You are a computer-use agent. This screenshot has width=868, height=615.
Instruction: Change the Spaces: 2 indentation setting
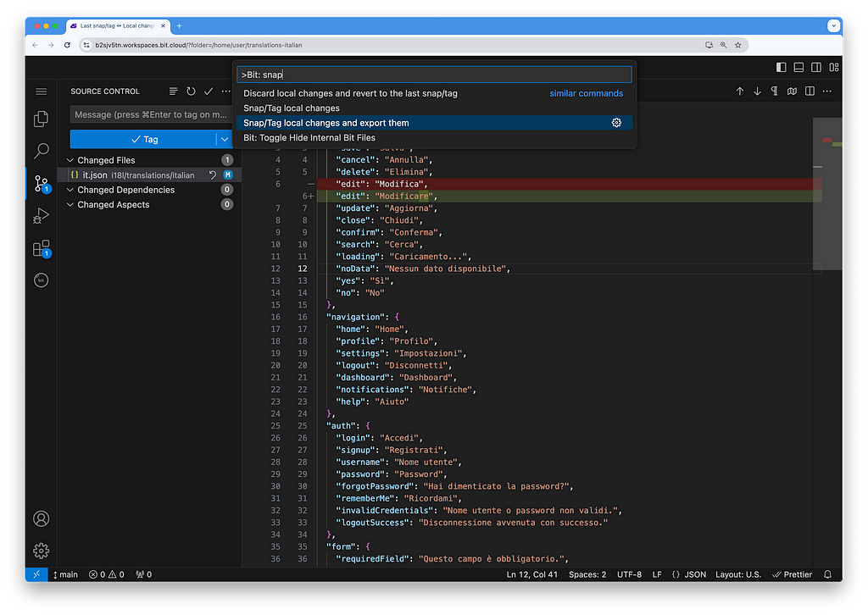[587, 574]
